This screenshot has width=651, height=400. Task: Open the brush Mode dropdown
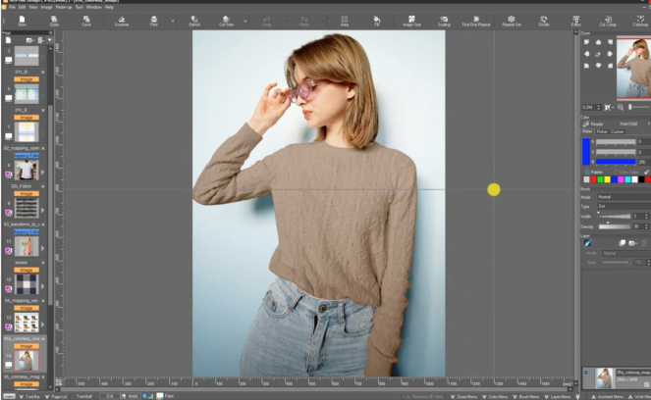[624, 197]
